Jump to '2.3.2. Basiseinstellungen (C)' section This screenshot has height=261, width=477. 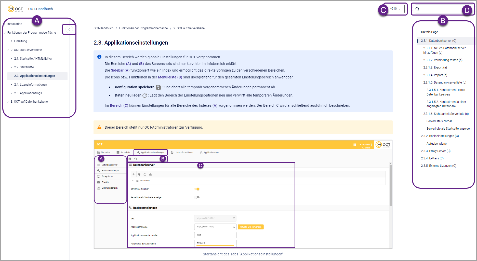point(440,136)
